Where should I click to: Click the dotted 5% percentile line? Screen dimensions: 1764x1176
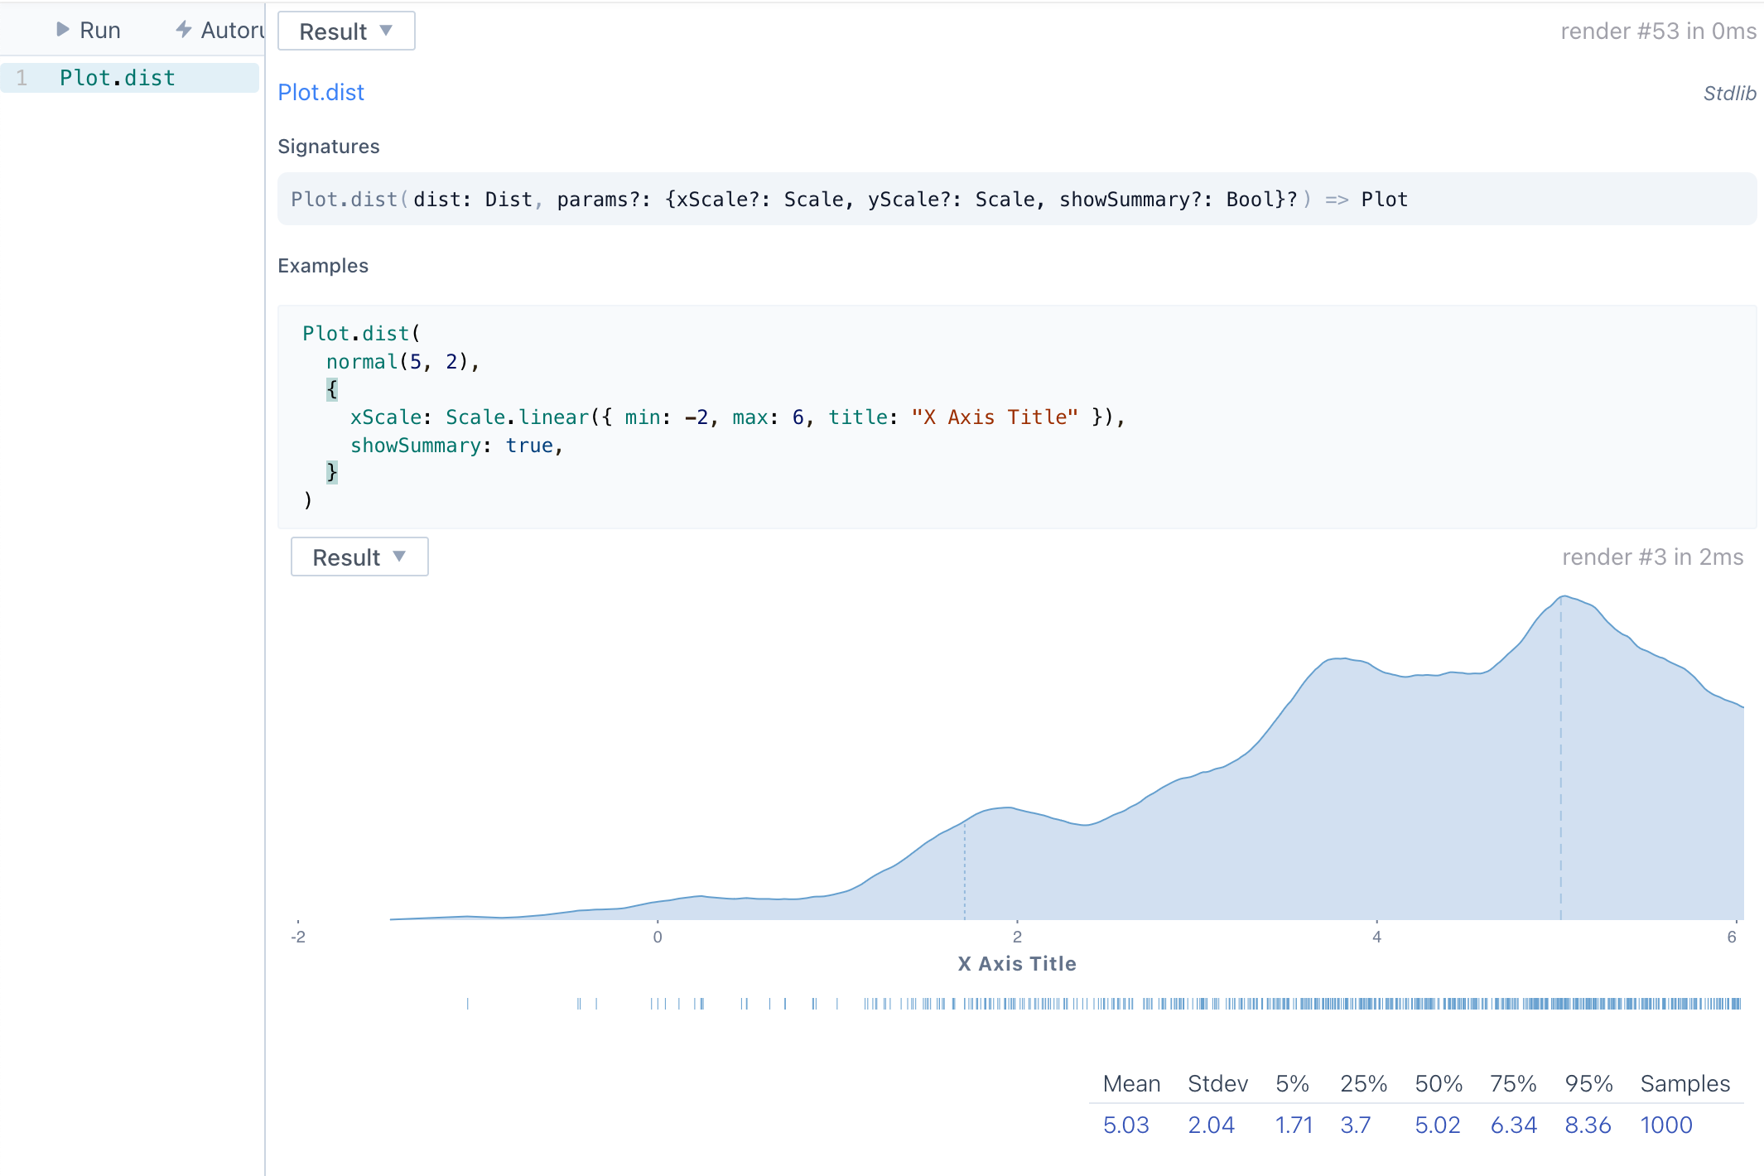pyautogui.click(x=965, y=870)
